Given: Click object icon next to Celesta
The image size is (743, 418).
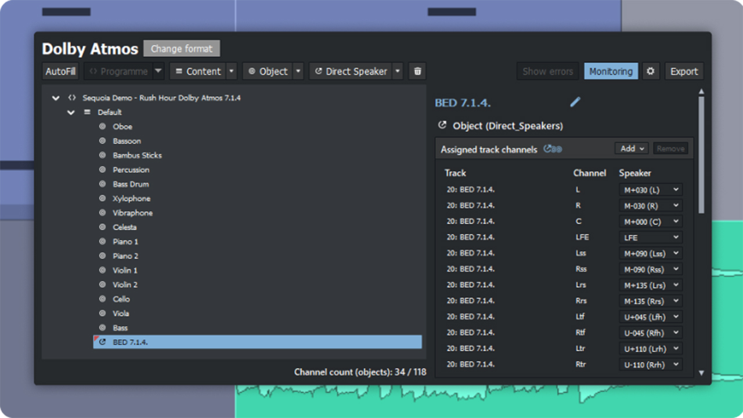Looking at the screenshot, I should 103,227.
